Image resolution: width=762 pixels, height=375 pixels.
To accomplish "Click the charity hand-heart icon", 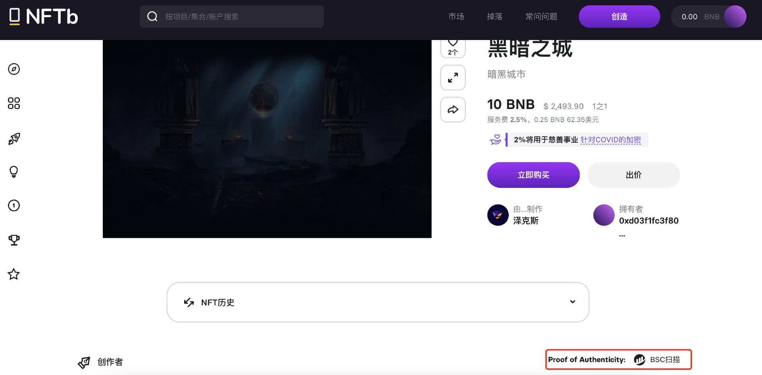I will point(495,140).
